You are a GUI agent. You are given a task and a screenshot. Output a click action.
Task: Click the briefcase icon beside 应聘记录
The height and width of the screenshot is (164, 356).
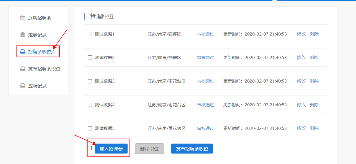click(23, 85)
